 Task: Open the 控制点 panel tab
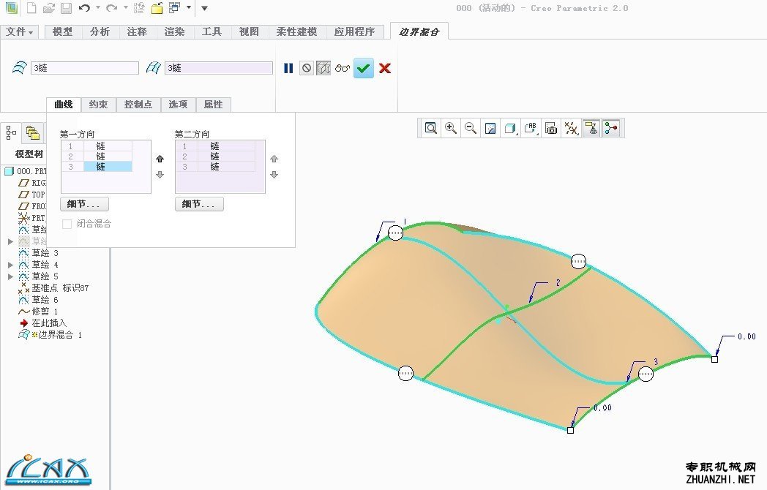[x=138, y=104]
